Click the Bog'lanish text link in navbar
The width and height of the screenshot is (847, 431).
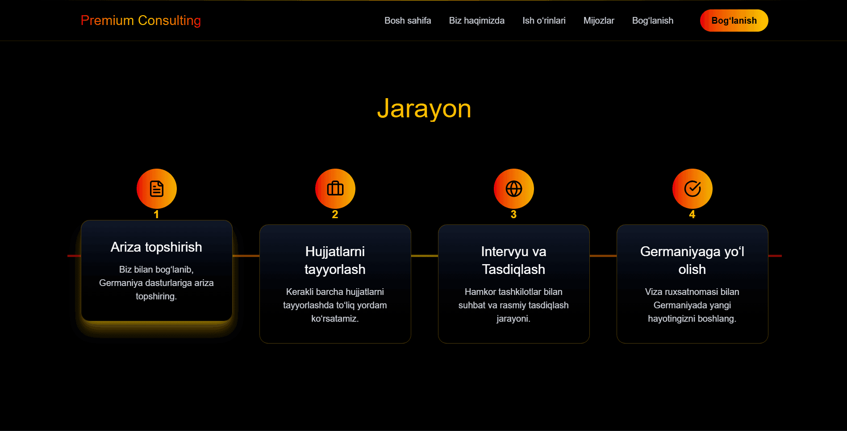click(652, 21)
